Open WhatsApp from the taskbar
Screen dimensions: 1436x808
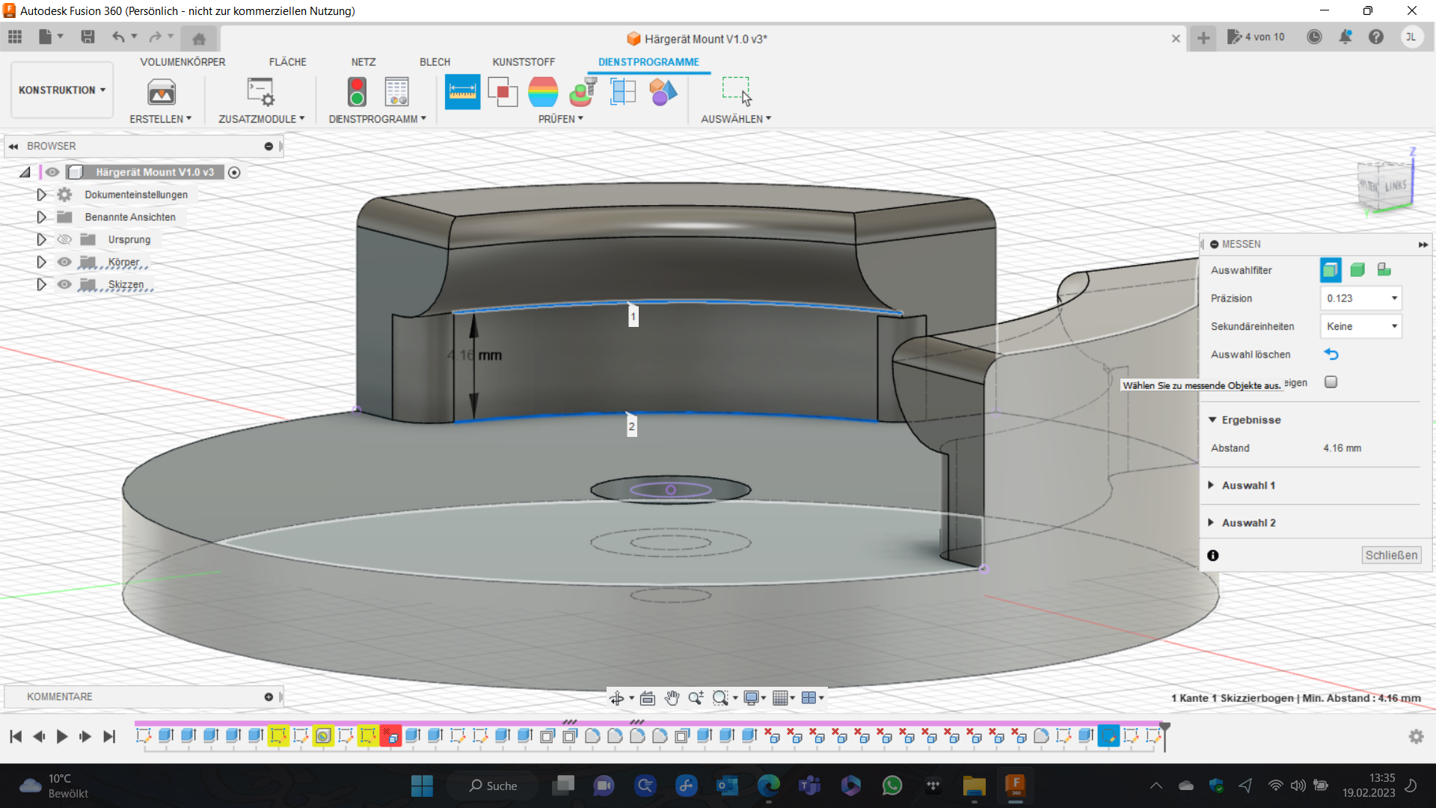pos(892,786)
